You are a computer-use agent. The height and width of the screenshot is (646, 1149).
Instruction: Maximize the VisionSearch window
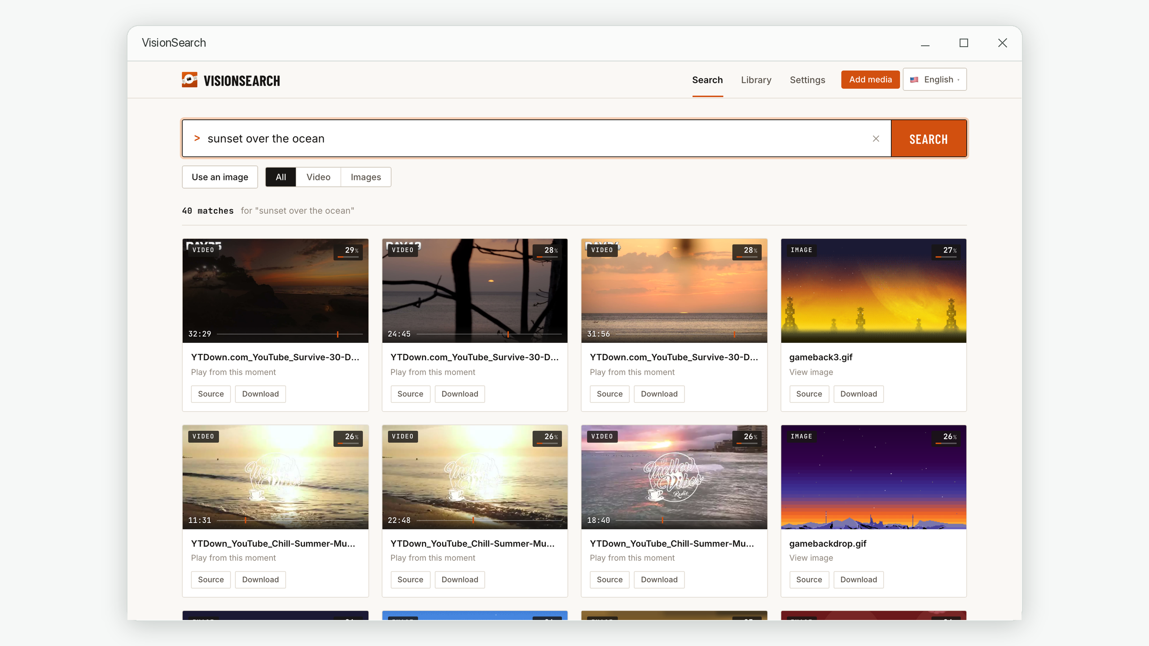[x=964, y=43]
